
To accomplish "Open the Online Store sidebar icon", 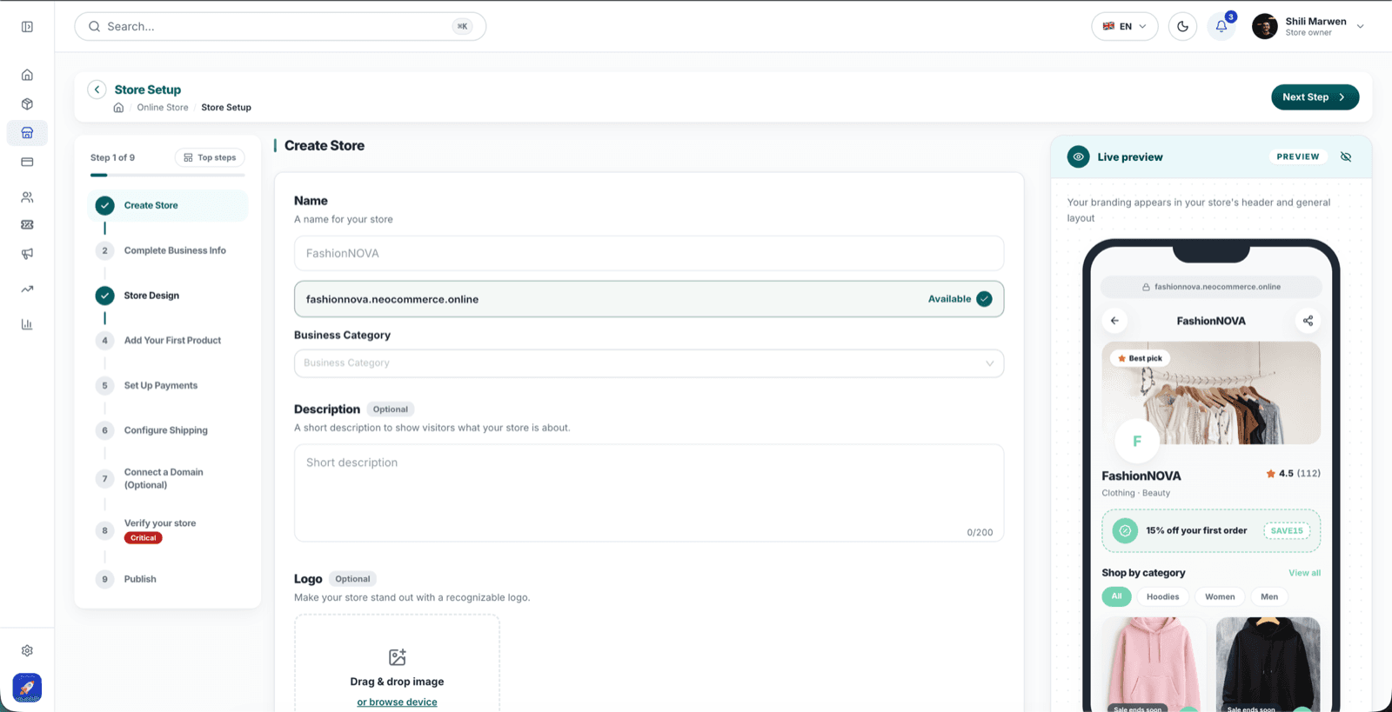I will pyautogui.click(x=27, y=133).
